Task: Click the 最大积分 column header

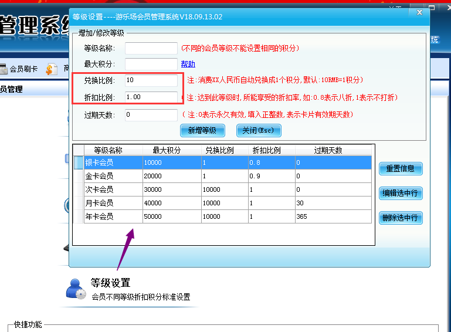Action: coord(166,150)
